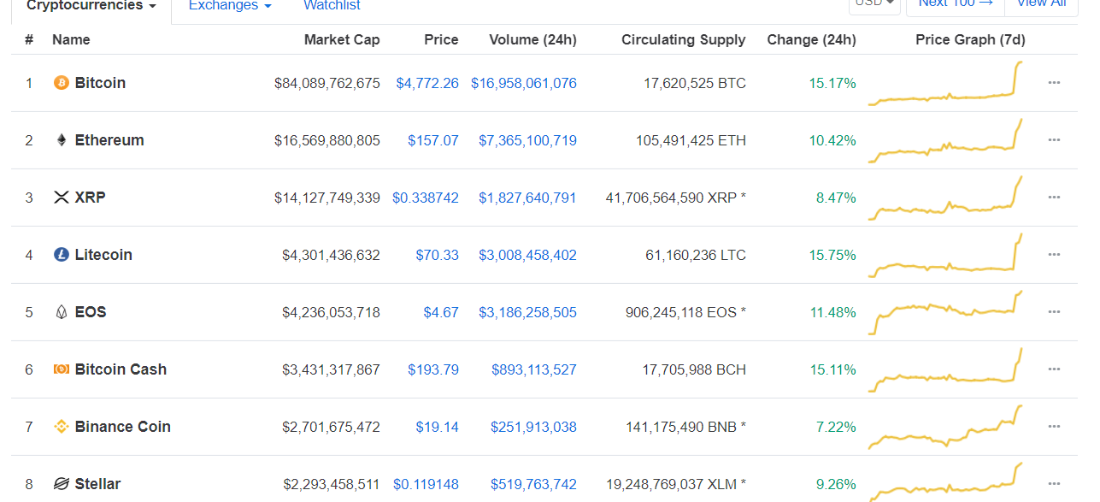Open Ethereum's price link $157.07

coord(432,140)
